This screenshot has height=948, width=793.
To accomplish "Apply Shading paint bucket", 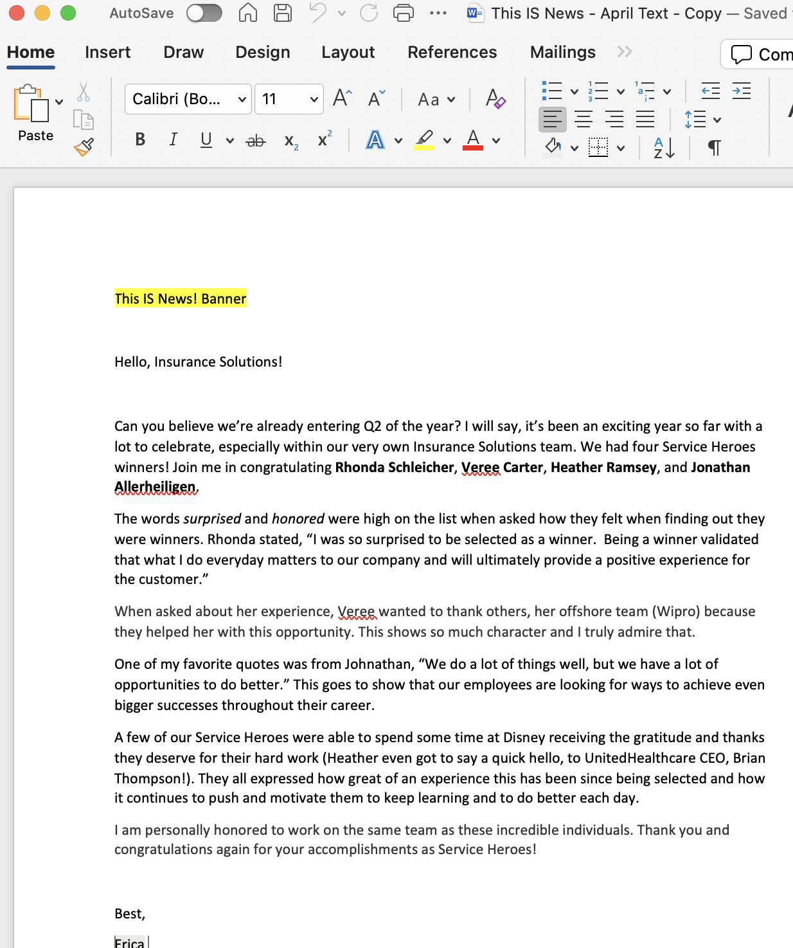I will (553, 147).
